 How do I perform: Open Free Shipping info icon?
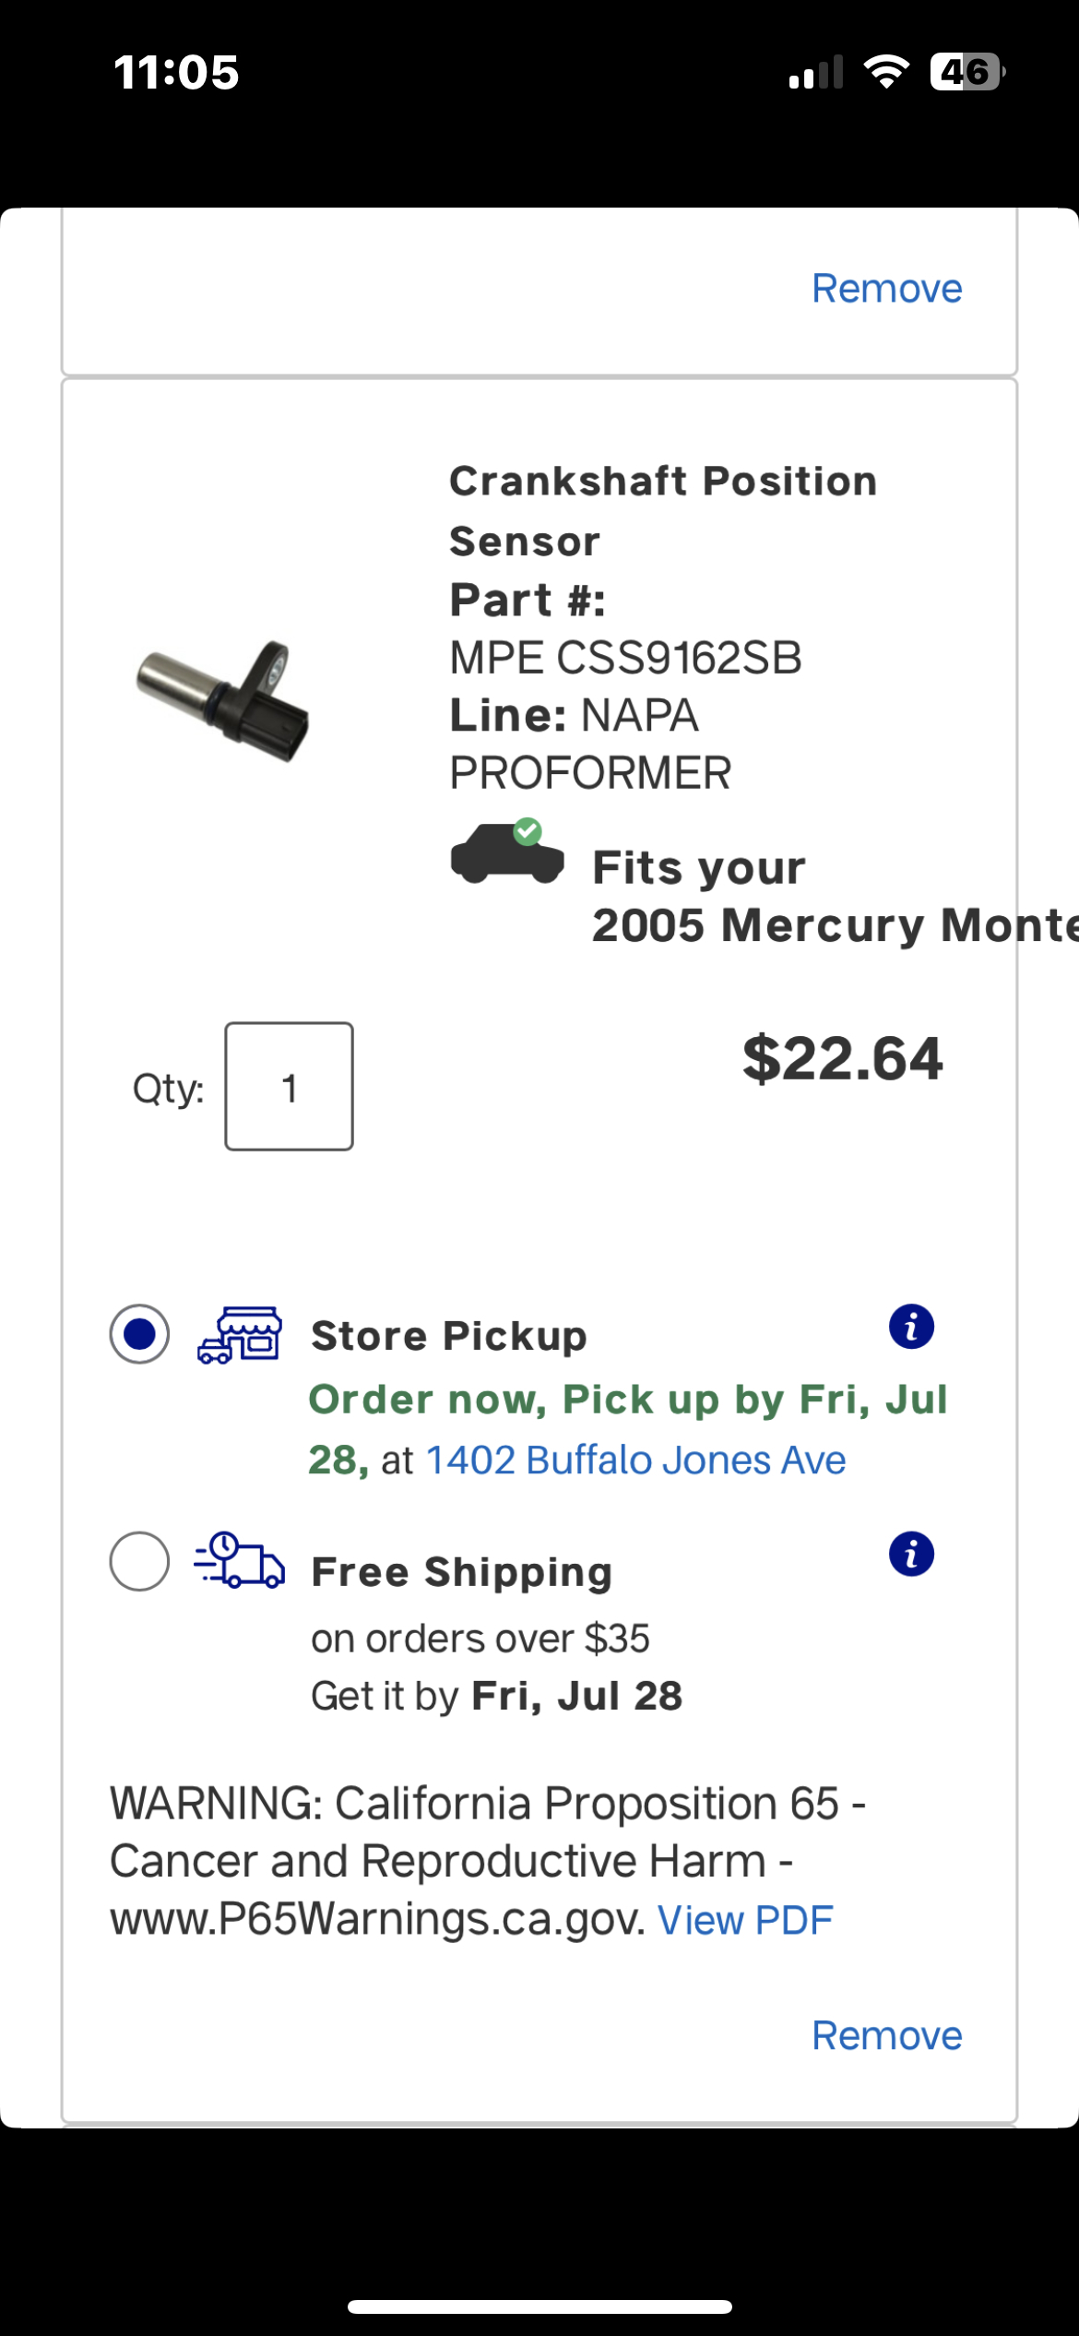pyautogui.click(x=911, y=1555)
